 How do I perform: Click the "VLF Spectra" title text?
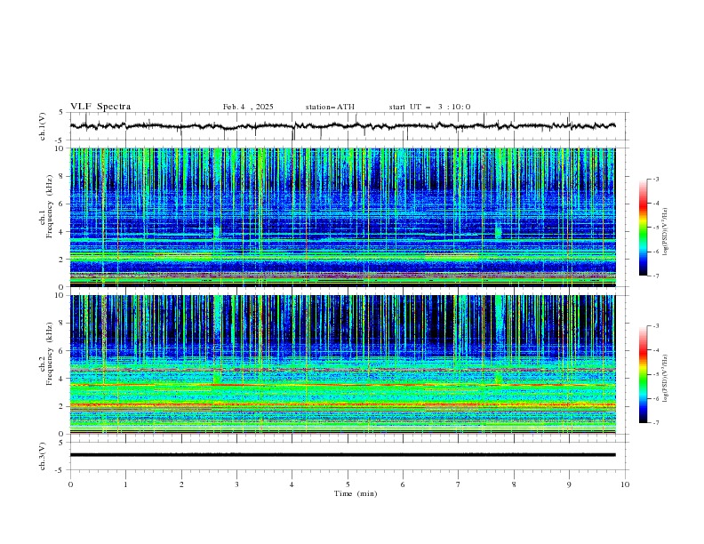(x=100, y=107)
